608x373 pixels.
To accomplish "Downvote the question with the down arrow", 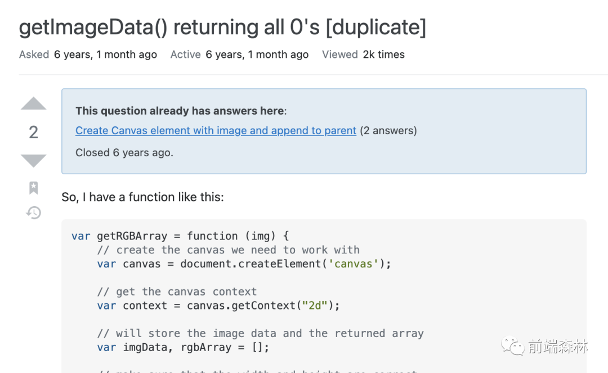I will (x=34, y=160).
